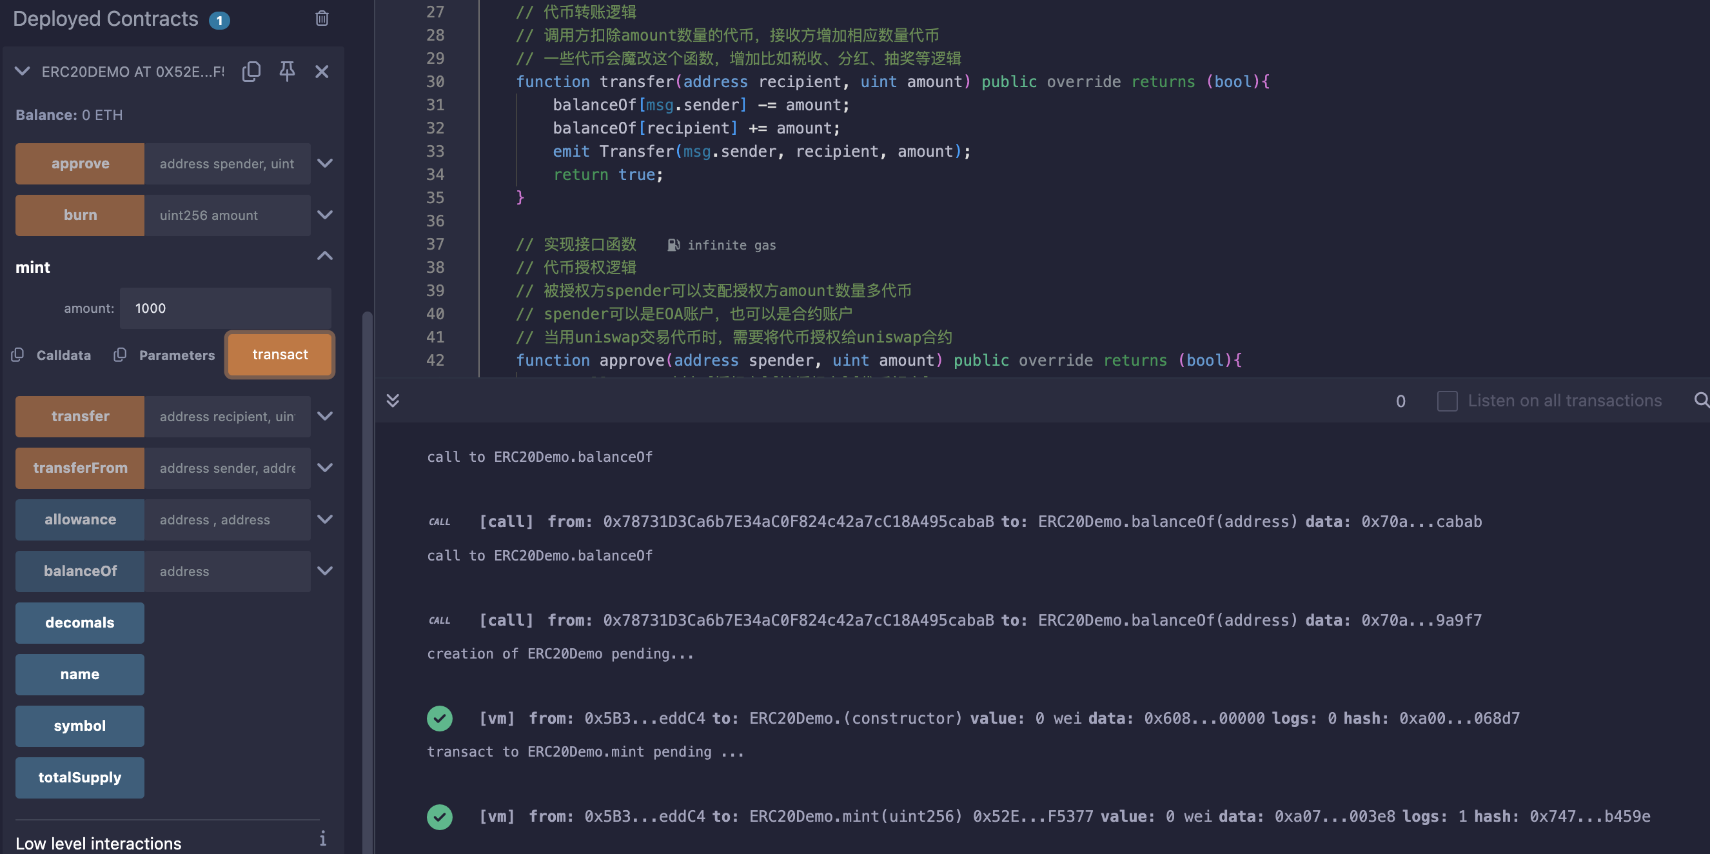Expand the balanceOf function inputs
Viewport: 1710px width, 854px height.
click(324, 570)
